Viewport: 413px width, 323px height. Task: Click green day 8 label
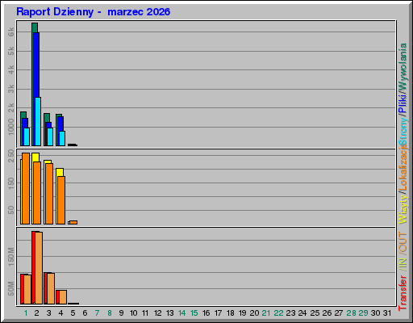click(x=110, y=313)
